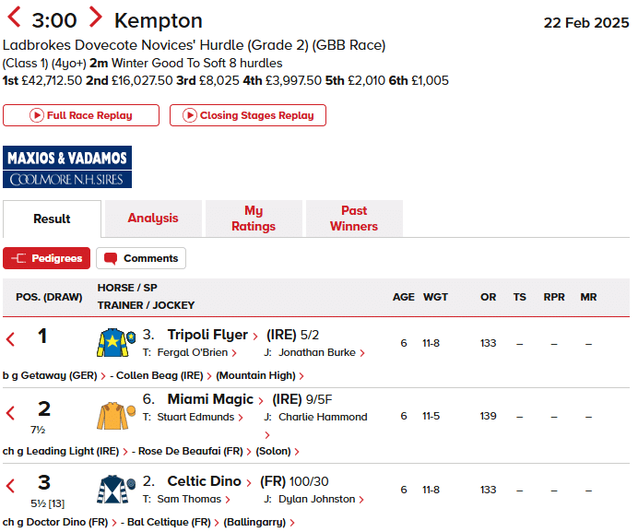638x532 pixels.
Task: Click Tripoli Flyer's weight 11-8
Action: pos(431,343)
